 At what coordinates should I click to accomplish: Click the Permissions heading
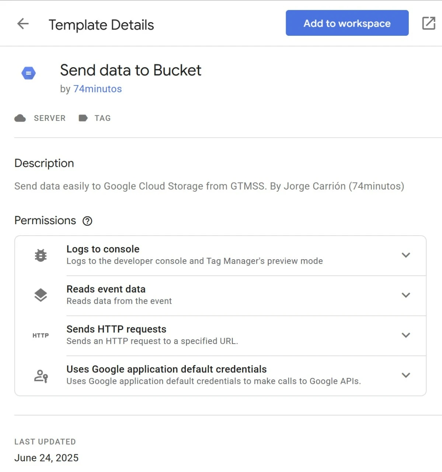(45, 221)
